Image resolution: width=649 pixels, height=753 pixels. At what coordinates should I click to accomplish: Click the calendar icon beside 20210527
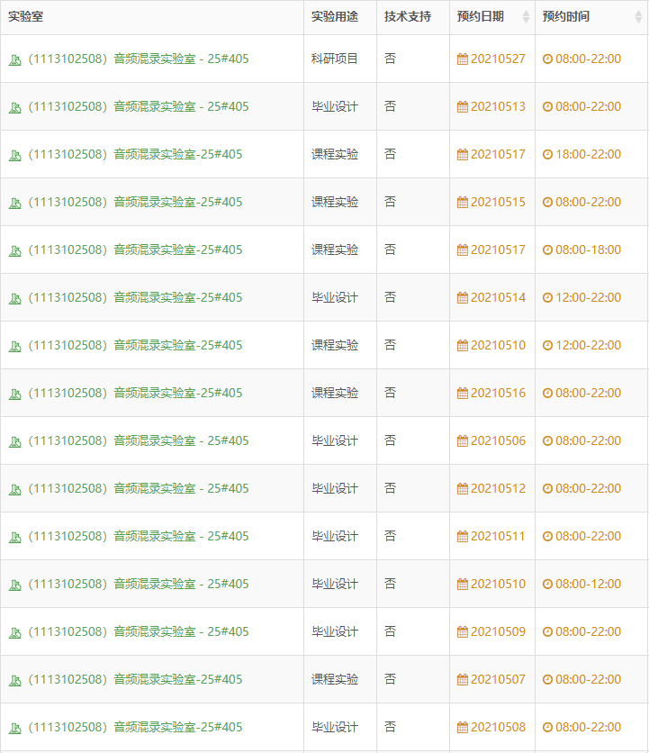463,59
